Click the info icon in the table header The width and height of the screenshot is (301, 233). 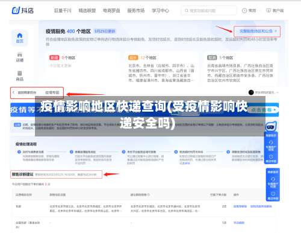[x=149, y=195]
